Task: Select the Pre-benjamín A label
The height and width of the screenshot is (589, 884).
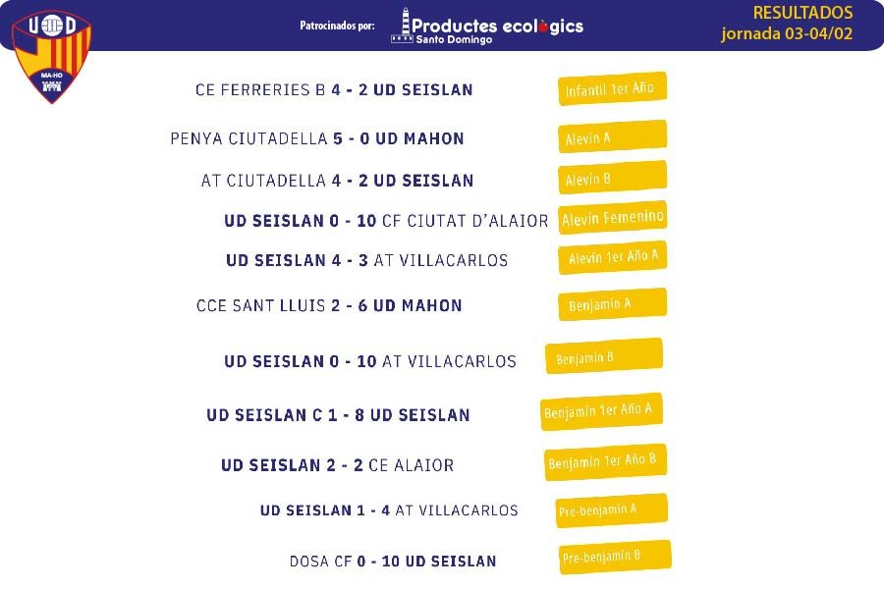Action: pyautogui.click(x=612, y=510)
